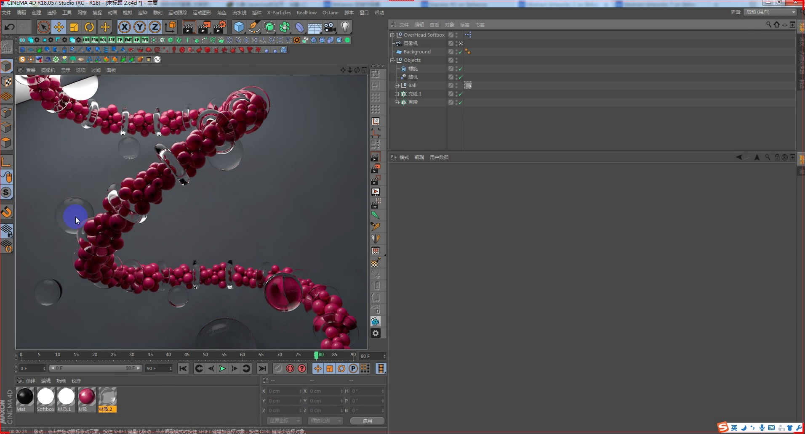805x434 pixels.
Task: Open the 渲染 menu
Action: point(143,13)
